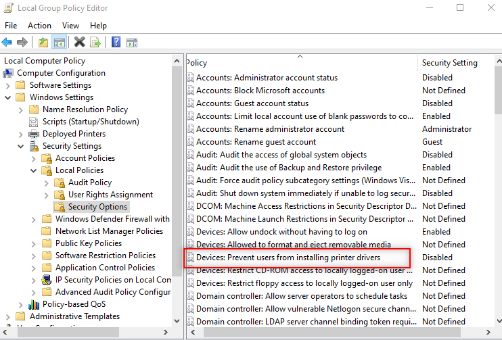Select 'Devices: Prevent users from installing printer drivers'
502x340 pixels.
click(288, 258)
